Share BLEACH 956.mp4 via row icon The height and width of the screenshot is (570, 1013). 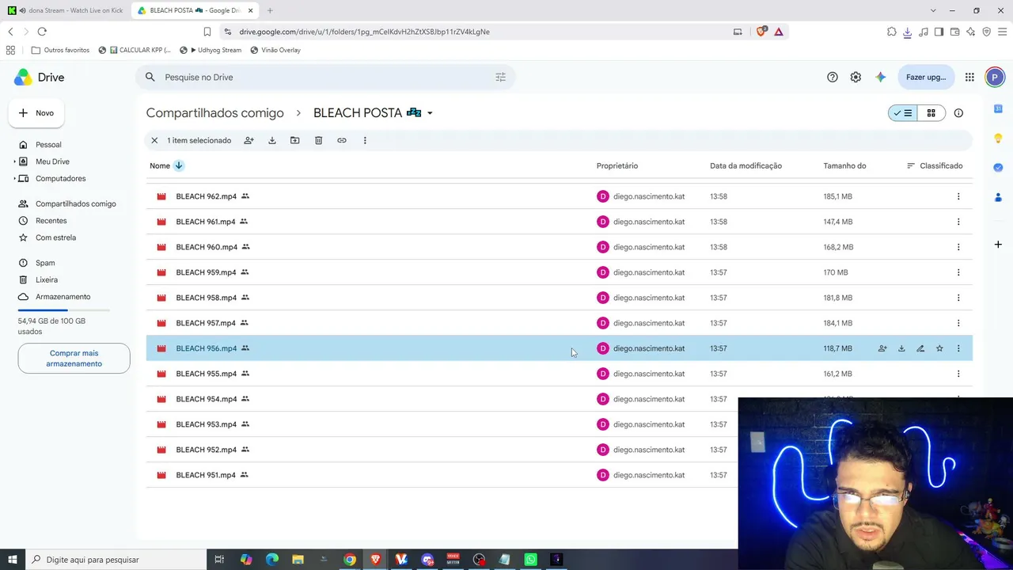(882, 348)
